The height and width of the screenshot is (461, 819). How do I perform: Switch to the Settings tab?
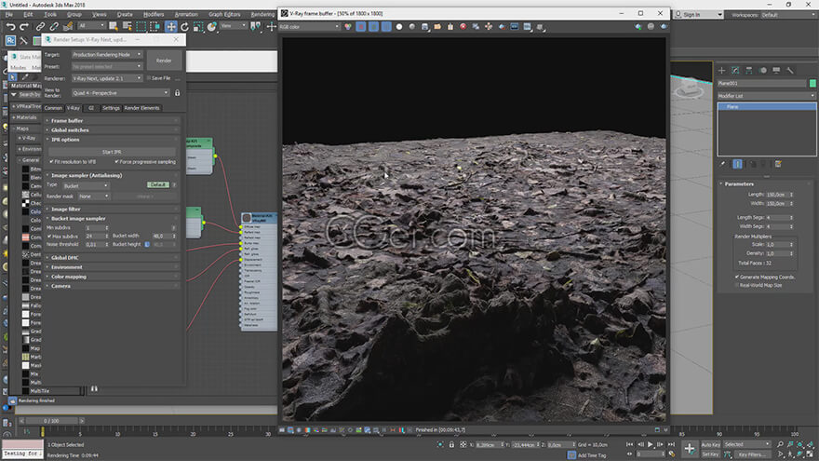(x=111, y=108)
